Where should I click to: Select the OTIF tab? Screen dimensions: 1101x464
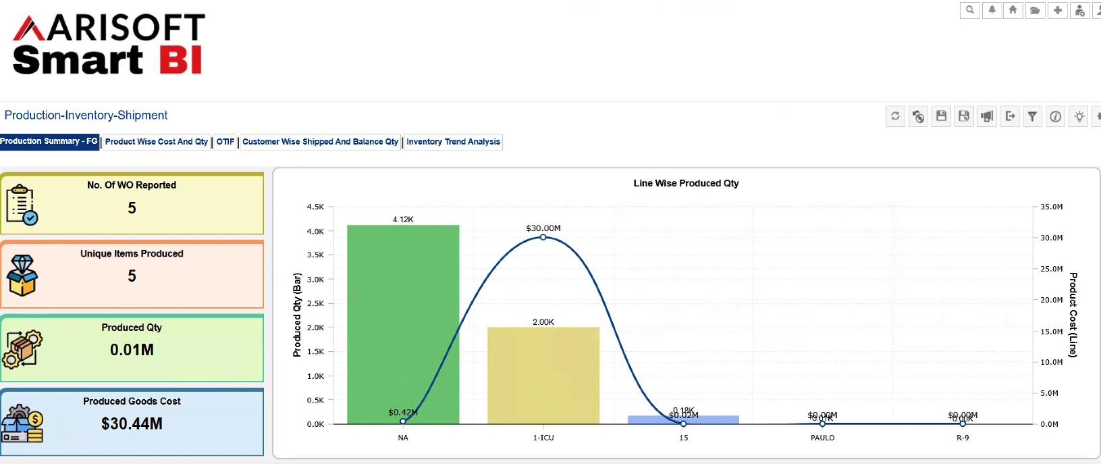coord(225,142)
